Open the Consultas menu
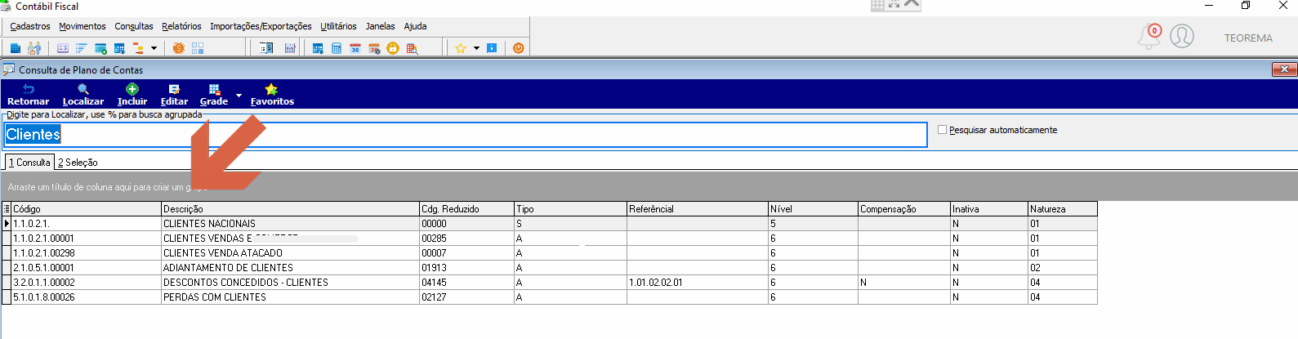 tap(134, 26)
